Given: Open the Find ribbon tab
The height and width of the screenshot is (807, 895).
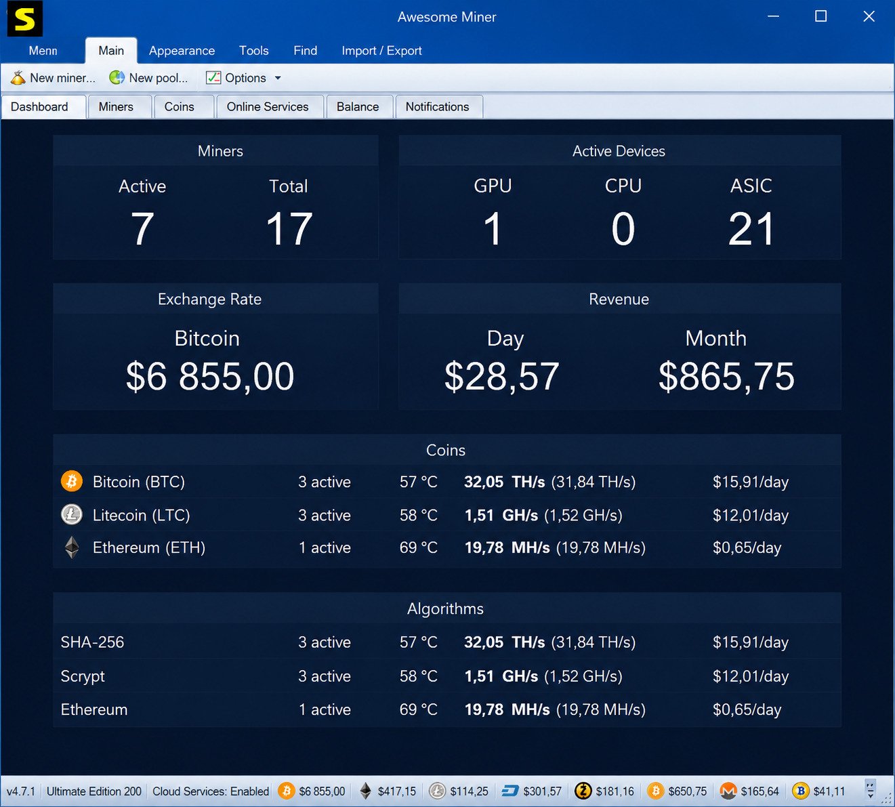Looking at the screenshot, I should point(306,51).
